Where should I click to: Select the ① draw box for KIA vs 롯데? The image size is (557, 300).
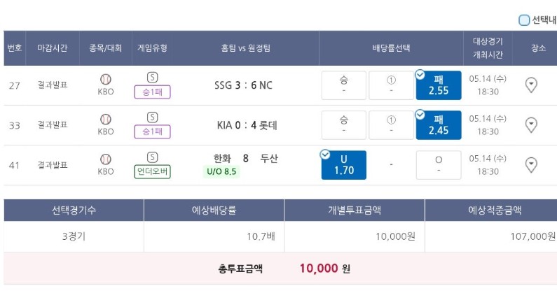click(x=391, y=124)
